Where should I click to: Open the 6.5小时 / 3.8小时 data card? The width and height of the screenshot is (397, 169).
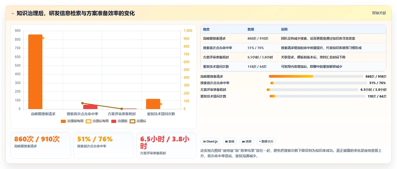pos(166,145)
